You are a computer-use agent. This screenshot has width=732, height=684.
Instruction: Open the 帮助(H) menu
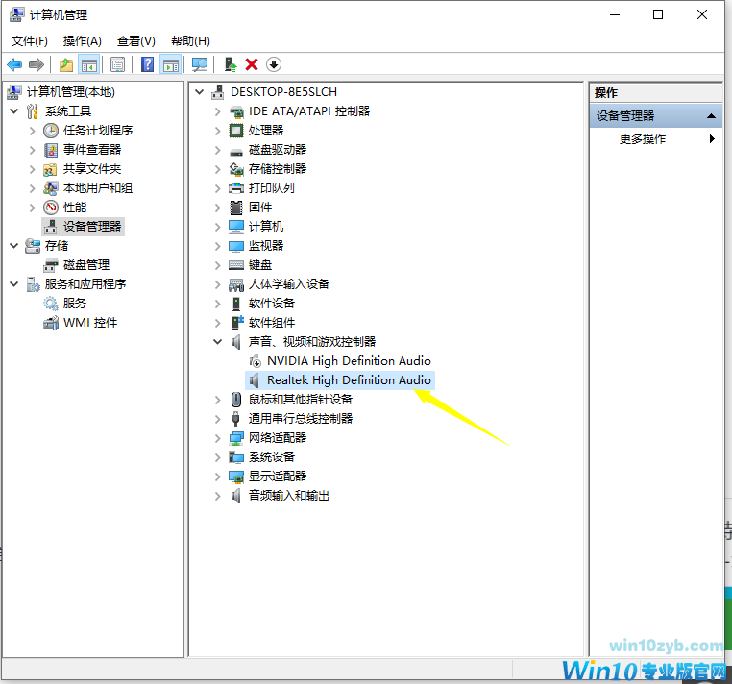190,41
